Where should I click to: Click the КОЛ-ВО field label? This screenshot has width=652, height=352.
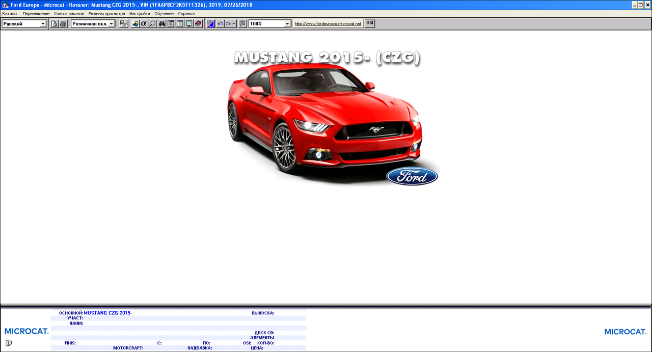tap(266, 343)
